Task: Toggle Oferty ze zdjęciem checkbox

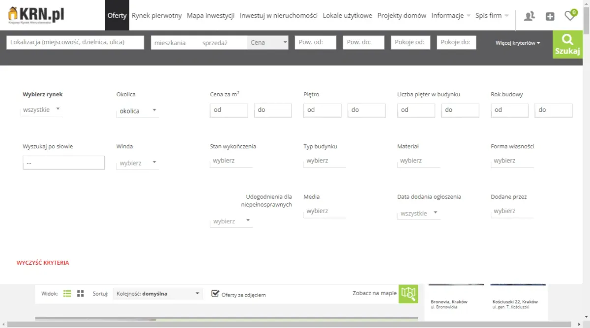Action: click(x=215, y=294)
